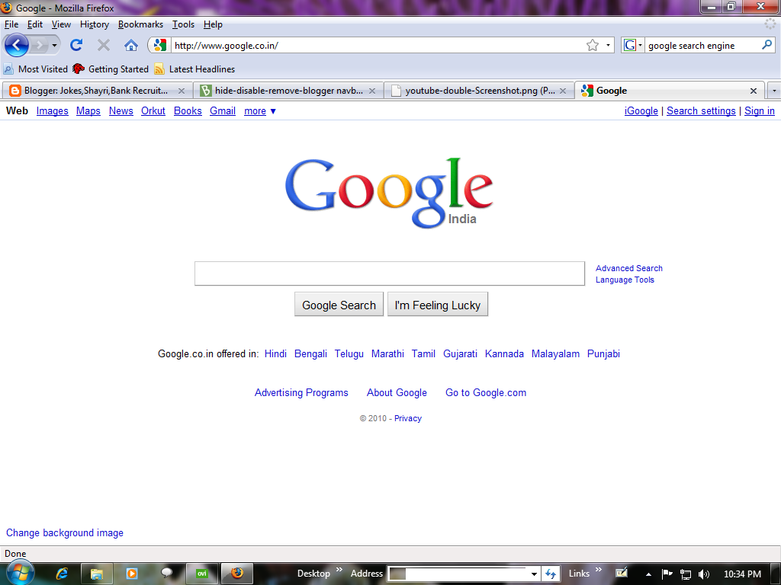The width and height of the screenshot is (781, 585).
Task: Open Windows Explorer folder taskbar icon
Action: (x=97, y=574)
